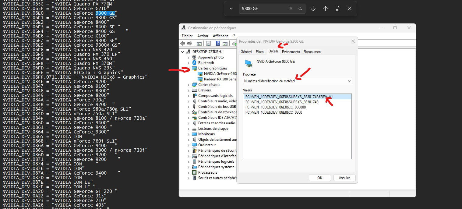The height and width of the screenshot is (209, 462).
Task: Collapse the DESKTOP-7STKRHJ root node
Action: 183,52
